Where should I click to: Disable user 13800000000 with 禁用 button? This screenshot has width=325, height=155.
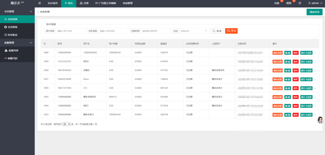point(295,53)
